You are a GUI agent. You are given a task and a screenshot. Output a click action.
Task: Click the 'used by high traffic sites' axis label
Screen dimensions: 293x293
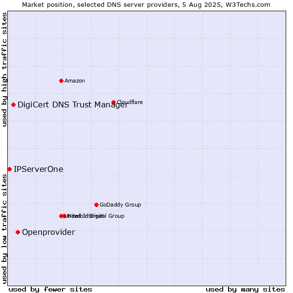[4, 69]
